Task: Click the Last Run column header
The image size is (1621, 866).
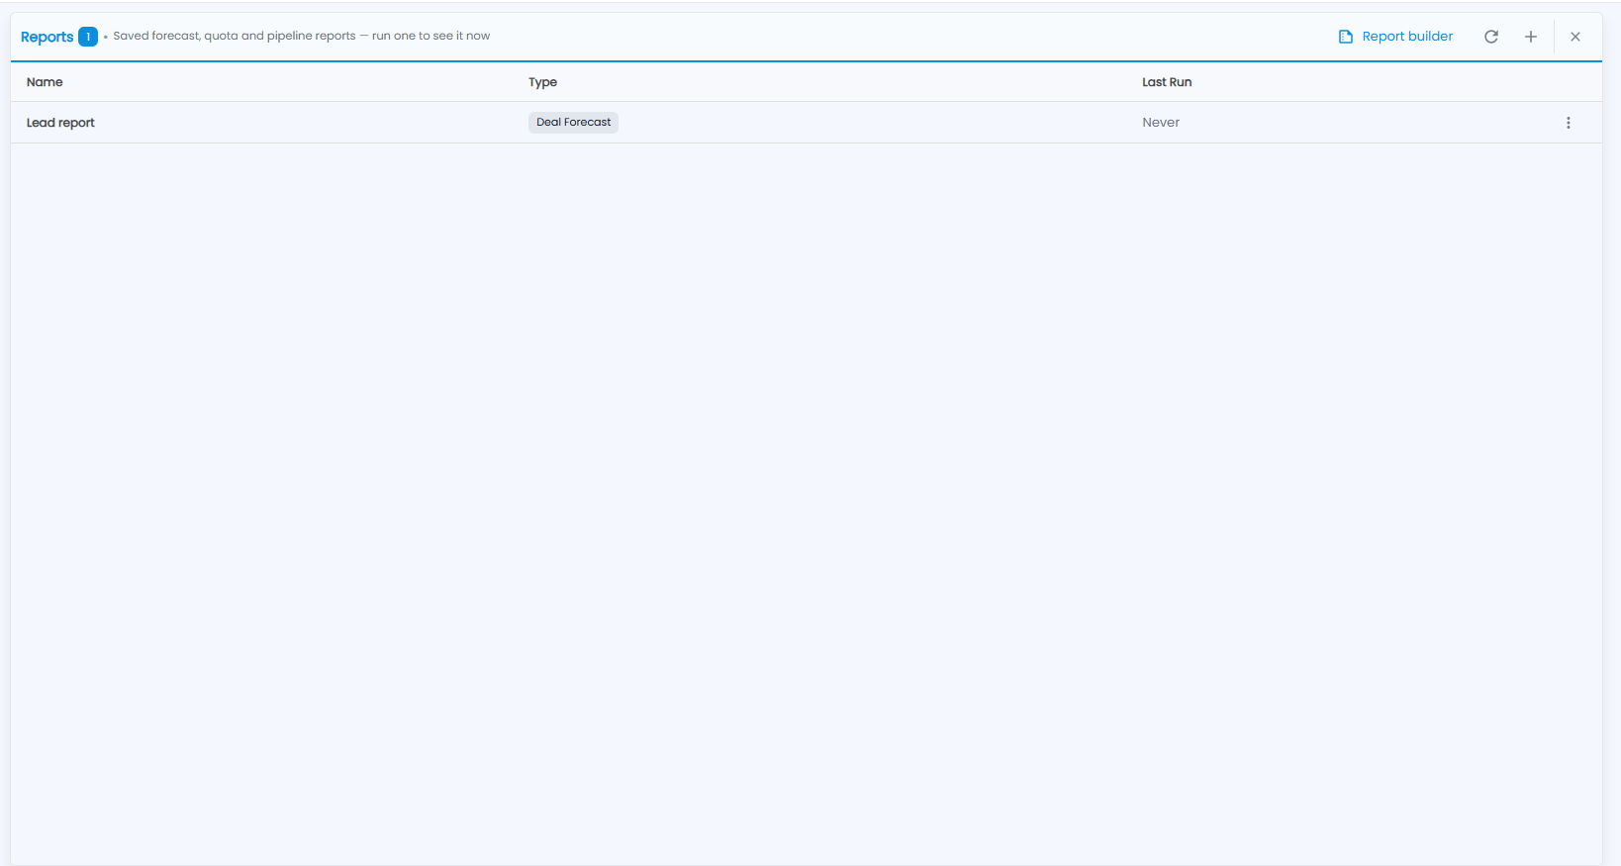Action: pos(1167,82)
